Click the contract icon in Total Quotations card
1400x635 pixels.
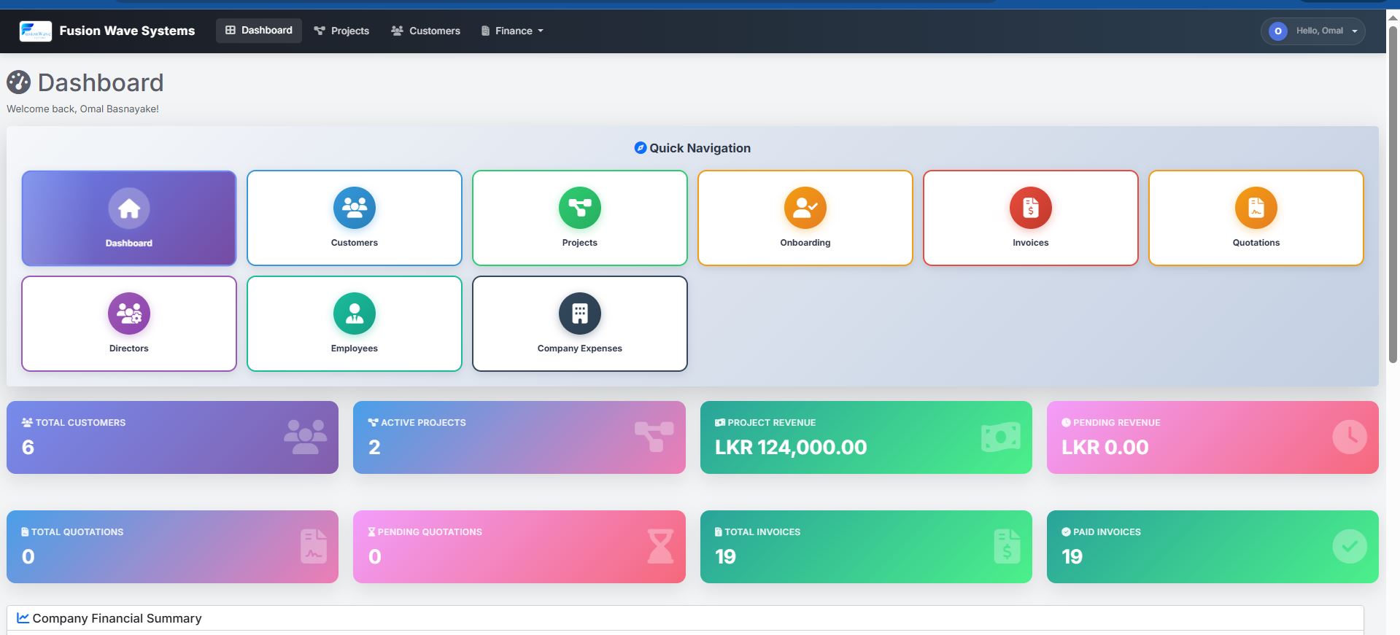(314, 546)
